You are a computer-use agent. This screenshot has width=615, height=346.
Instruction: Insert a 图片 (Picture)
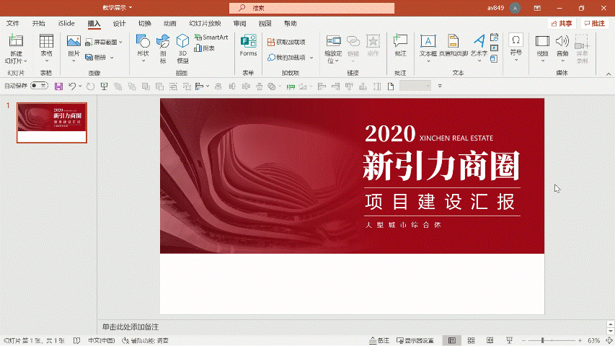74,48
